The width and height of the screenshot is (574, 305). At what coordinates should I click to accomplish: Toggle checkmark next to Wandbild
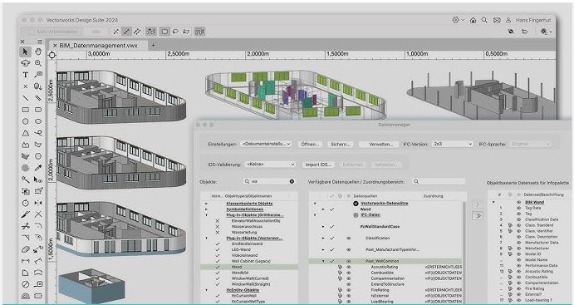tap(218, 273)
